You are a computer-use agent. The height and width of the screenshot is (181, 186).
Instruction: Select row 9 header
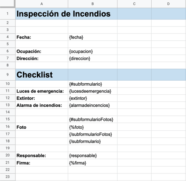tap(8, 75)
